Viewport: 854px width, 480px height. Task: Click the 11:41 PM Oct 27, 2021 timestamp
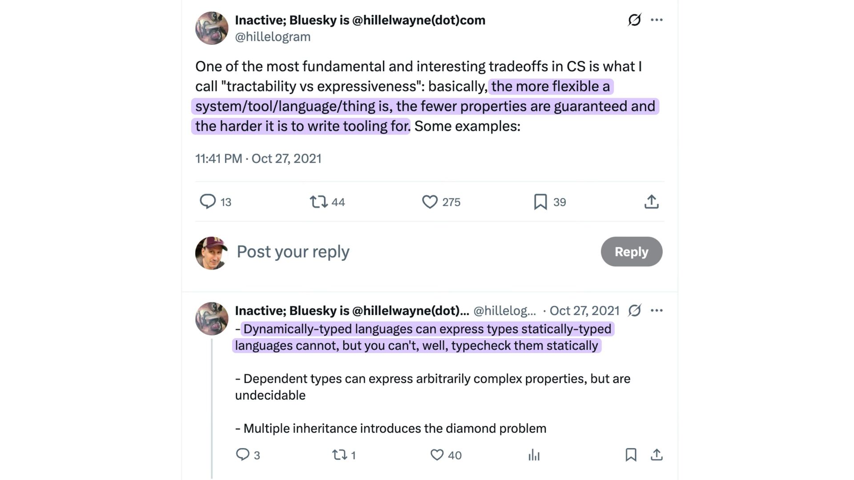(258, 159)
